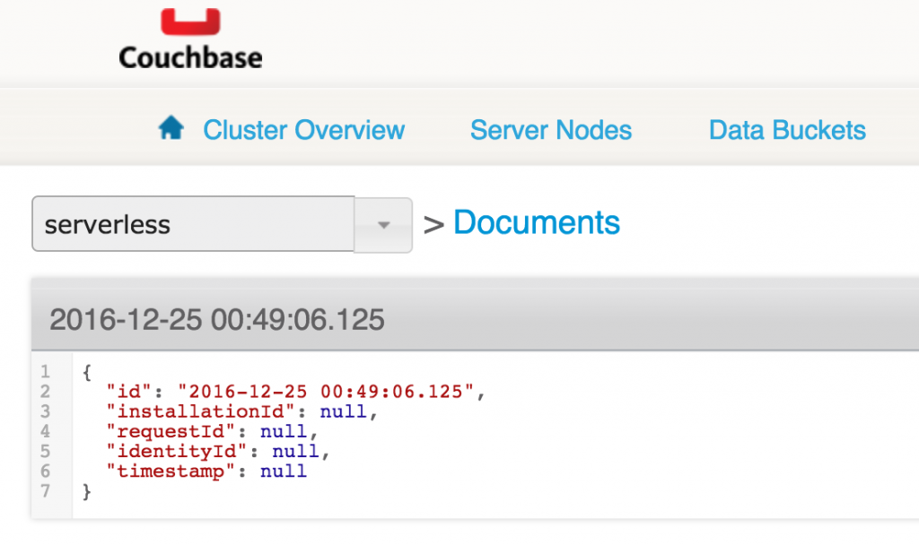
Task: Click the document title 2016-12-25 00:49:06.125
Action: [217, 320]
